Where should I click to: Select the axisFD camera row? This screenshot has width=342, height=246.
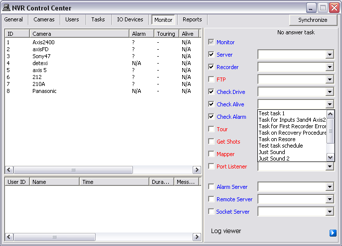click(x=103, y=49)
